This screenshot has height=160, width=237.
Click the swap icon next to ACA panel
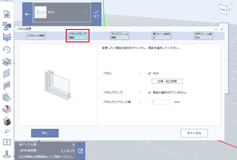149,73
